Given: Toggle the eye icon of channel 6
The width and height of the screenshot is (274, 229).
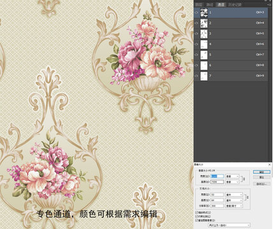Looking at the screenshot, I should tap(196, 66).
